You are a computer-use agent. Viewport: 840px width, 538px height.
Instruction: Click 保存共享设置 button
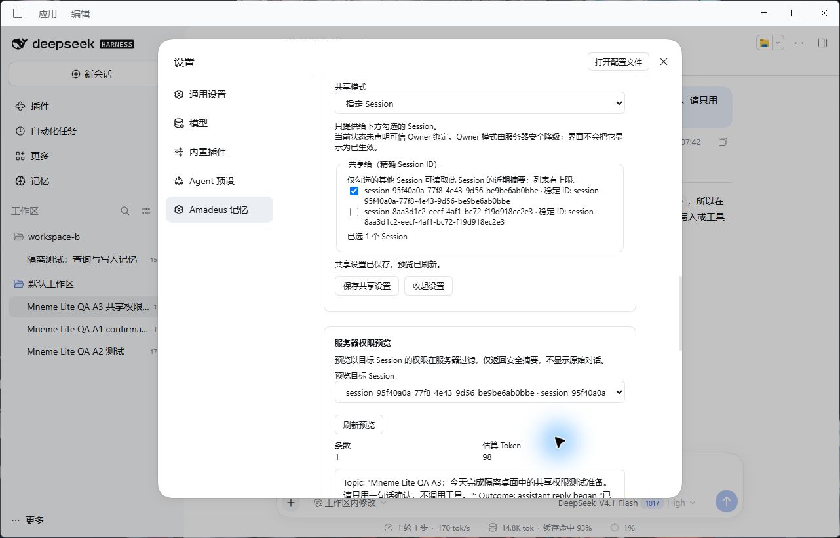(367, 286)
